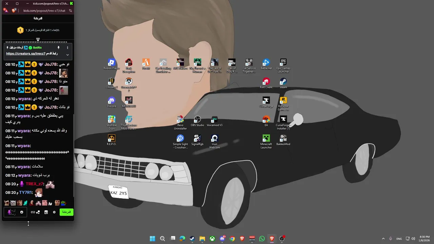
Task: Expand the pinned message chevron
Action: pos(67,55)
